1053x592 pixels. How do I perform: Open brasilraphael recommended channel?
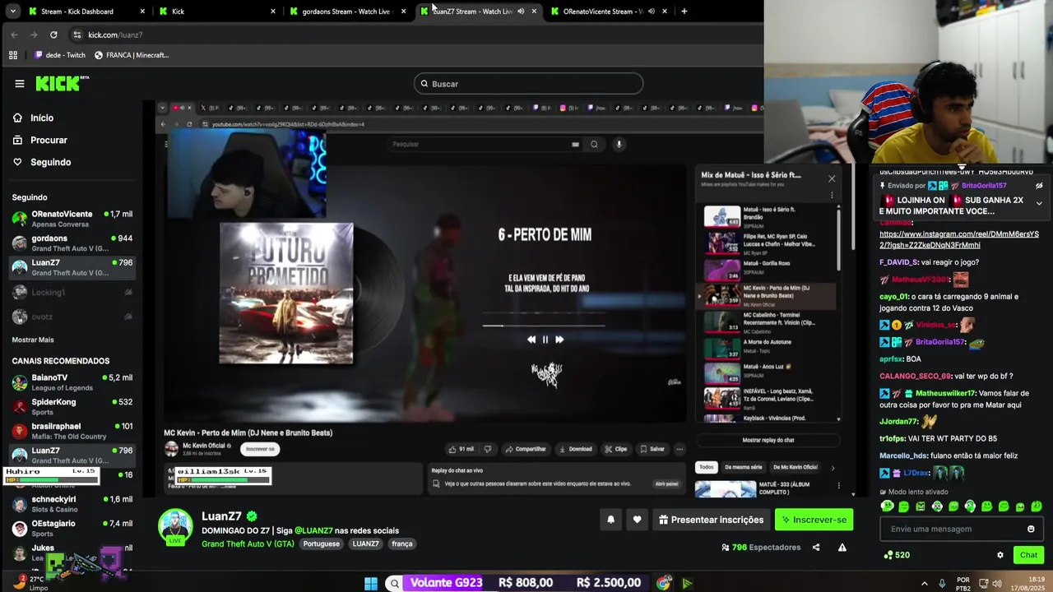pos(72,431)
